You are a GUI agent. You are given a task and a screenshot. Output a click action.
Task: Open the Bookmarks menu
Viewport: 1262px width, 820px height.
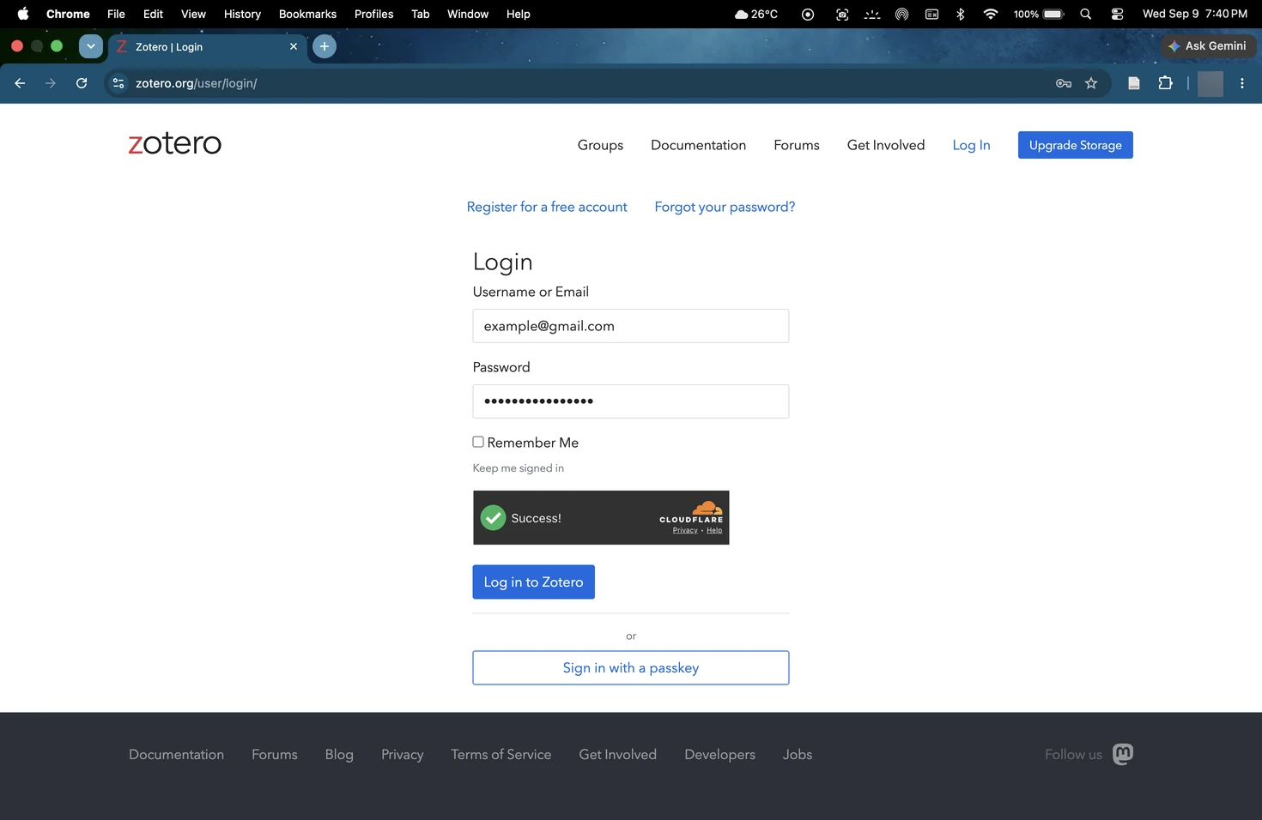click(307, 14)
